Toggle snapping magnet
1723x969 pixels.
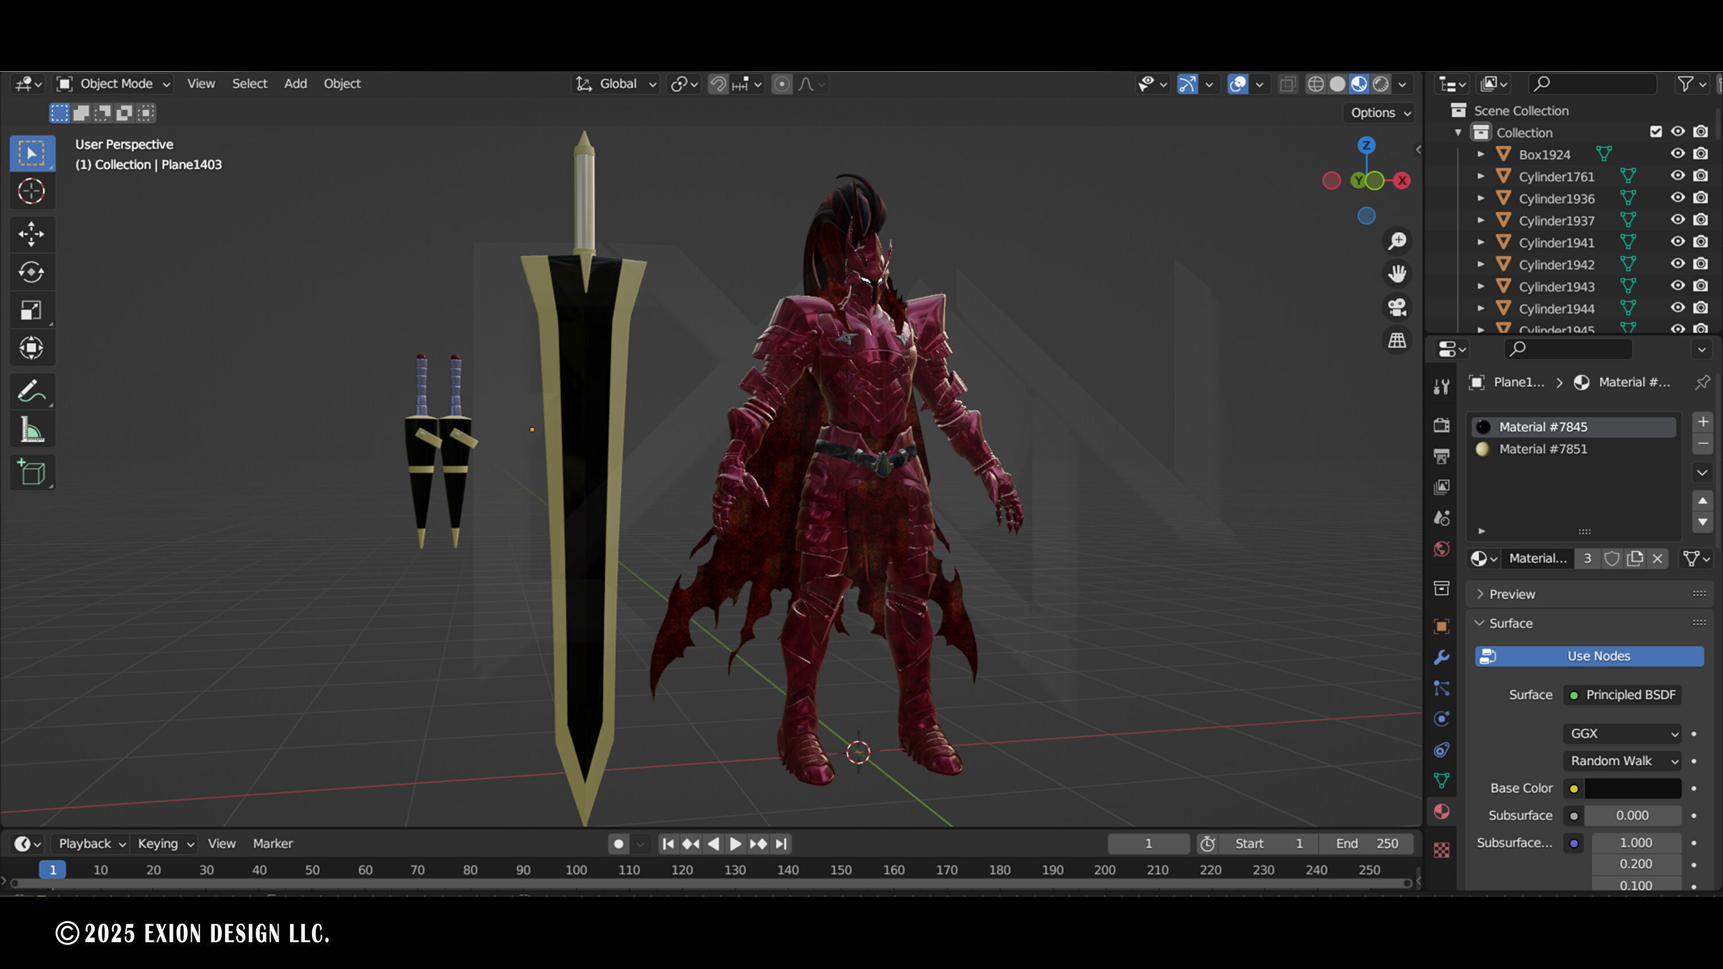click(718, 84)
